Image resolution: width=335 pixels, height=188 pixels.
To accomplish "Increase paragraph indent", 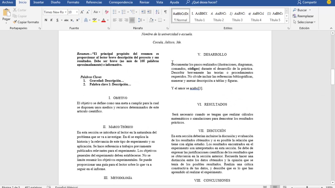I will 149,12.
